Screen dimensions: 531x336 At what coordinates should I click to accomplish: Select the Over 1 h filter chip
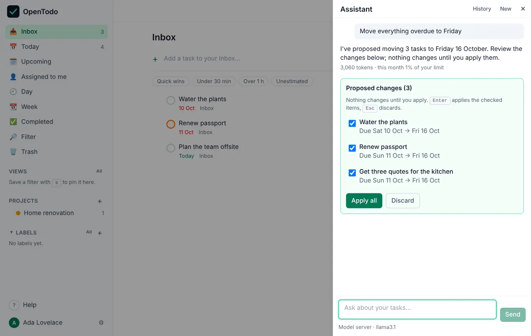(253, 81)
